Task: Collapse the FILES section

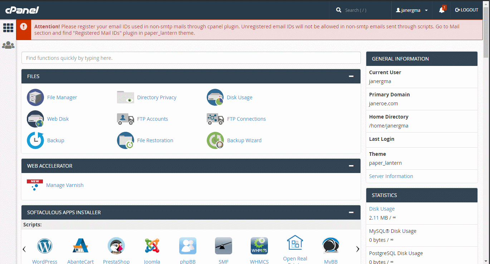Action: 351,76
